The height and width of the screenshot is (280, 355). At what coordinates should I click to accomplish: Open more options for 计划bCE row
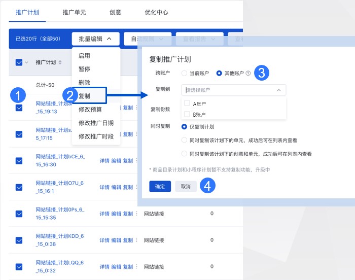[136, 161]
